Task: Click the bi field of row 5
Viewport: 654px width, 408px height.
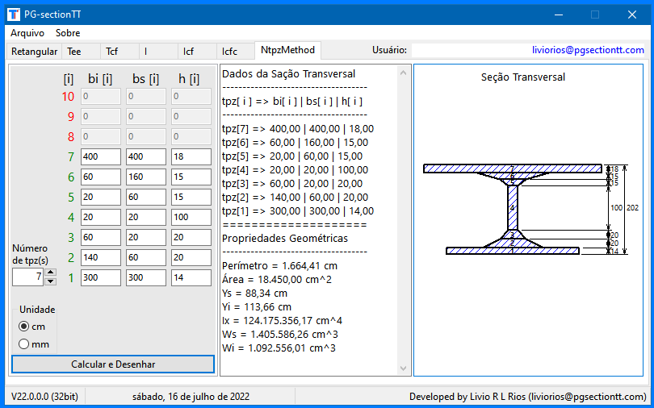Action: [101, 197]
